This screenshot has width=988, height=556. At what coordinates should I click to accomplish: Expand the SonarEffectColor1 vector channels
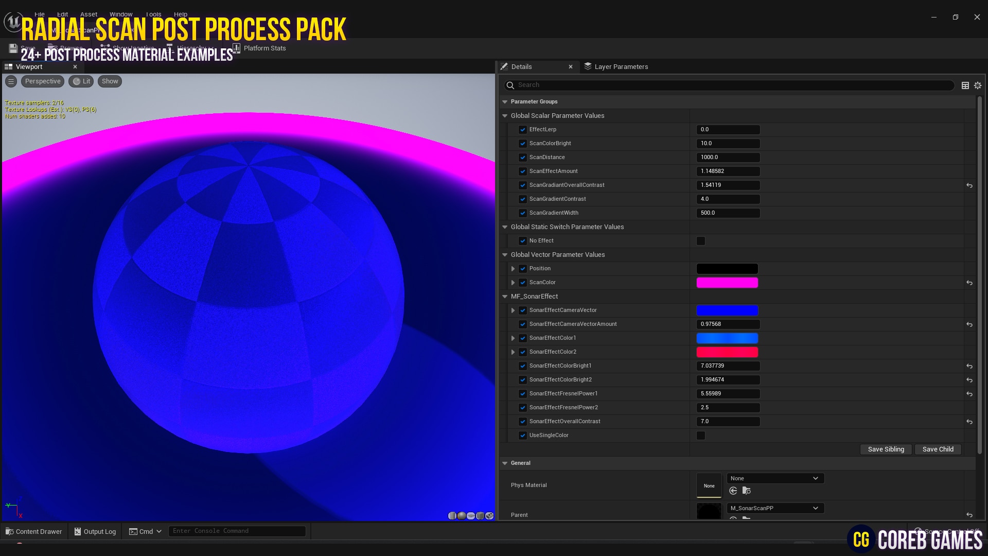pos(513,338)
